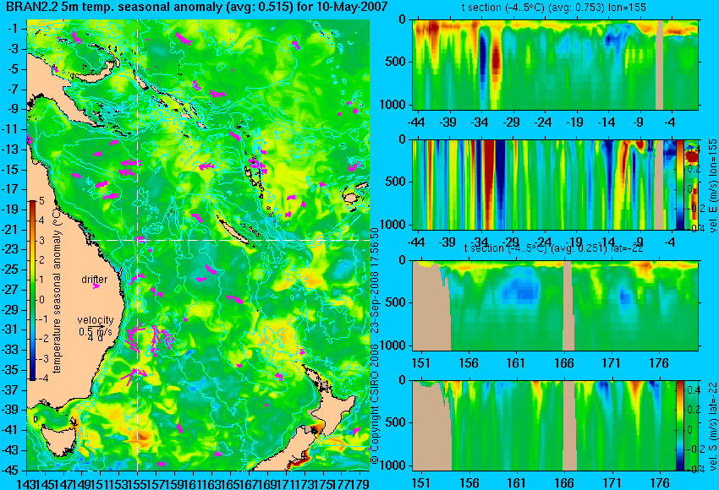Click the magenta drifter marker beneath the drifter label
The width and height of the screenshot is (719, 490).
(x=96, y=286)
